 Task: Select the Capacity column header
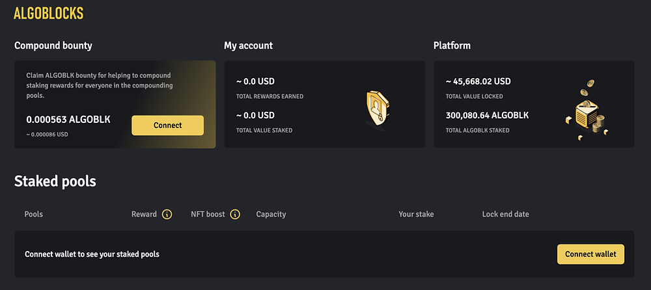pos(271,215)
